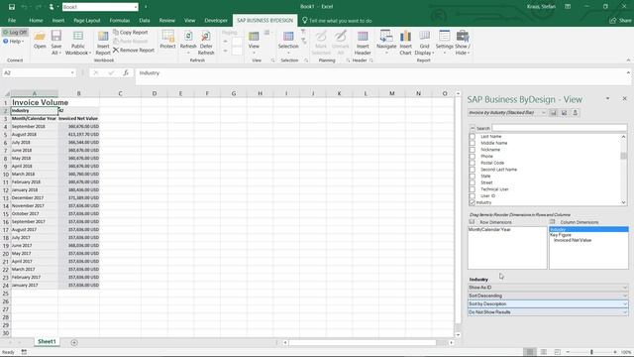The image size is (634, 357).
Task: Open the Grid Display ribbon icon
Action: (x=424, y=43)
